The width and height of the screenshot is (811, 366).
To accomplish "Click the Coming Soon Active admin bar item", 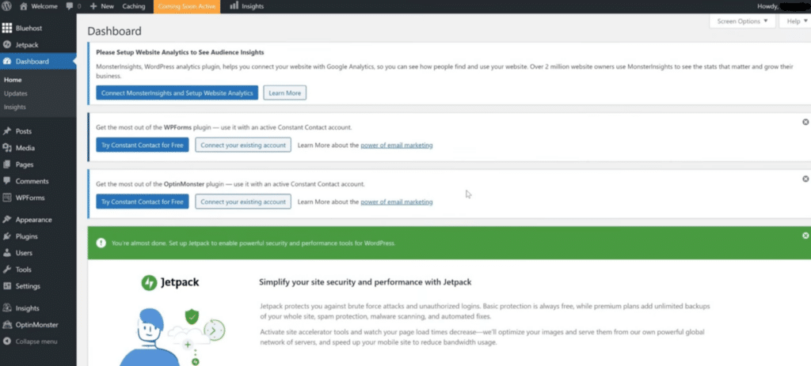I will pyautogui.click(x=187, y=6).
